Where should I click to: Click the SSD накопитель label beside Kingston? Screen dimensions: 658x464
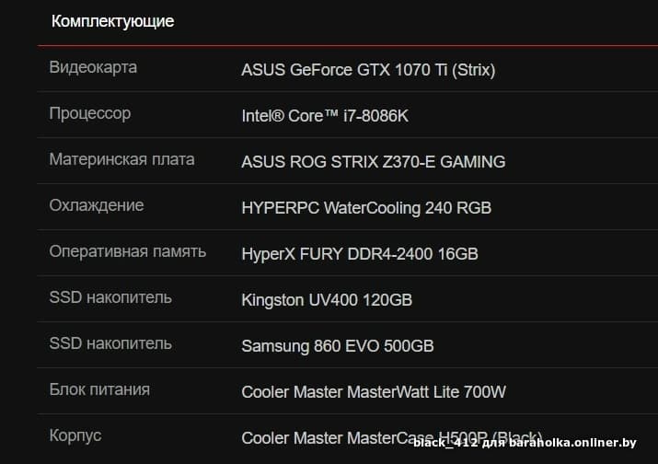point(110,297)
